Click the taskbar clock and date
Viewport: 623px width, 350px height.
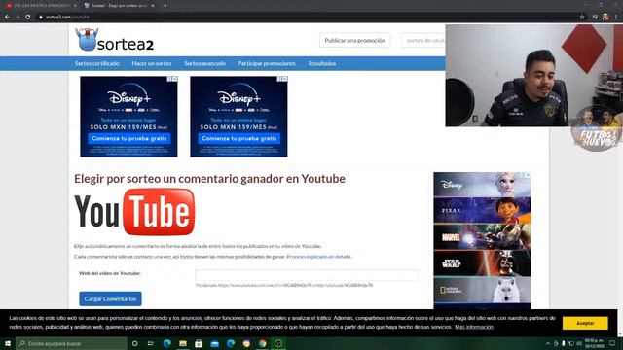(x=595, y=343)
